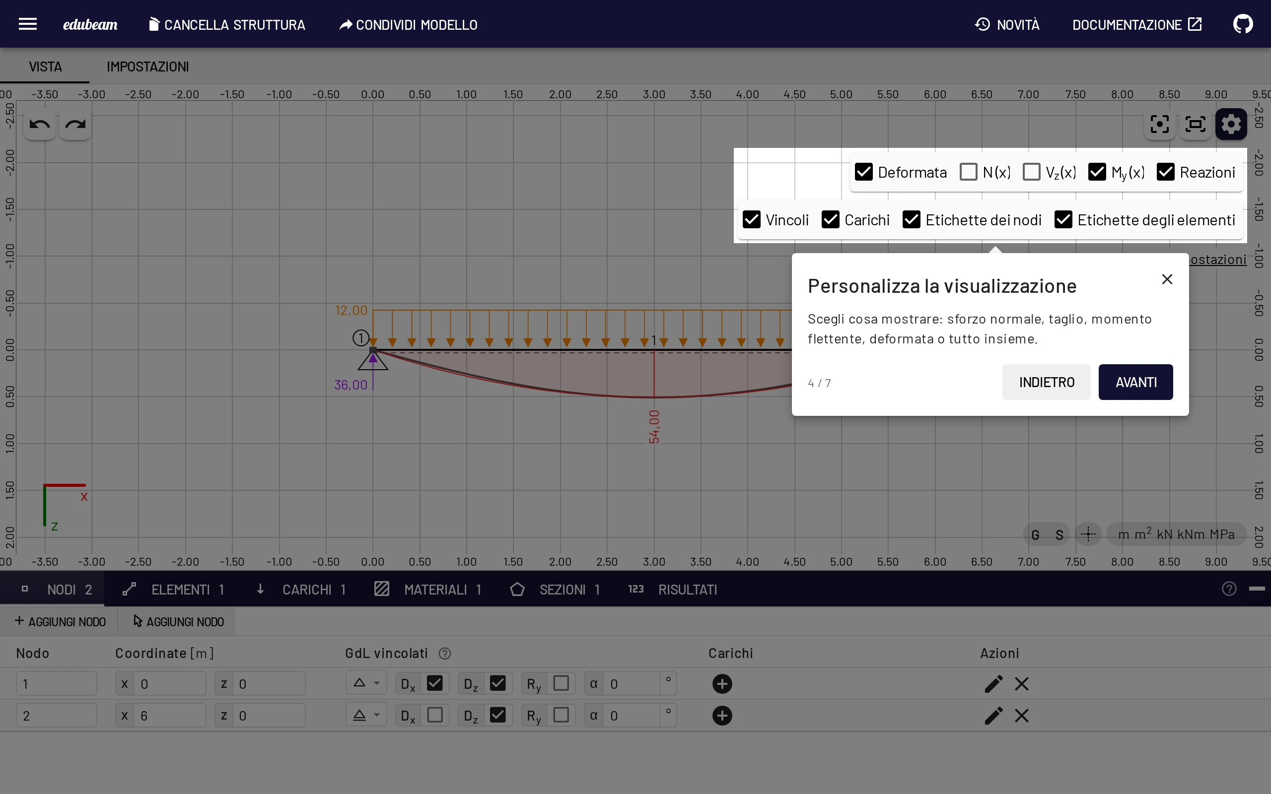Switch to the IMPOSTAZIONI tab
This screenshot has width=1271, height=794.
pyautogui.click(x=147, y=66)
